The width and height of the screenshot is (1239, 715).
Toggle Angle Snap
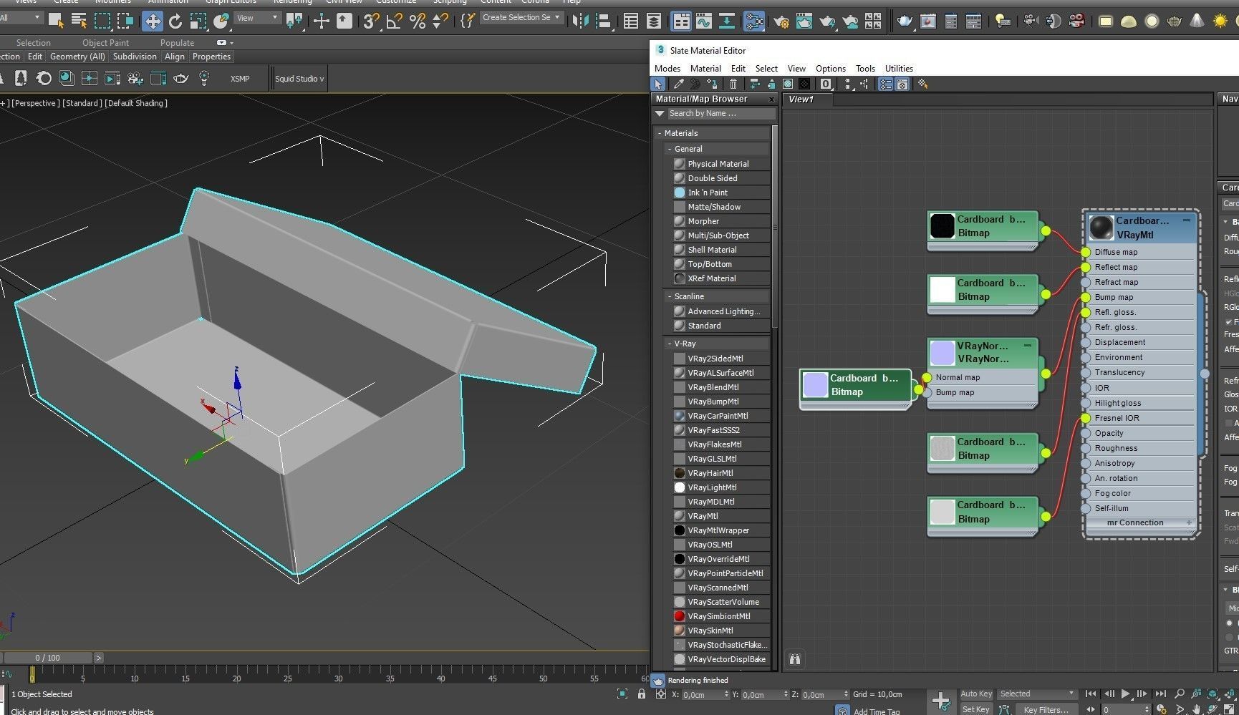click(394, 21)
